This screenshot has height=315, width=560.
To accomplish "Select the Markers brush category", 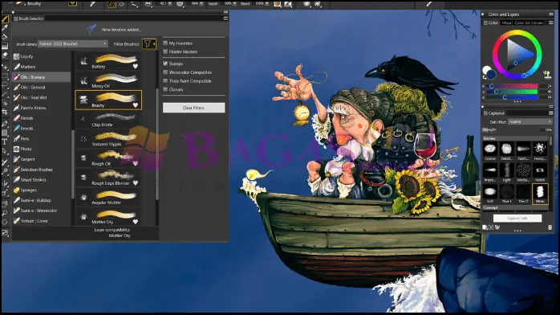I will click(41, 67).
